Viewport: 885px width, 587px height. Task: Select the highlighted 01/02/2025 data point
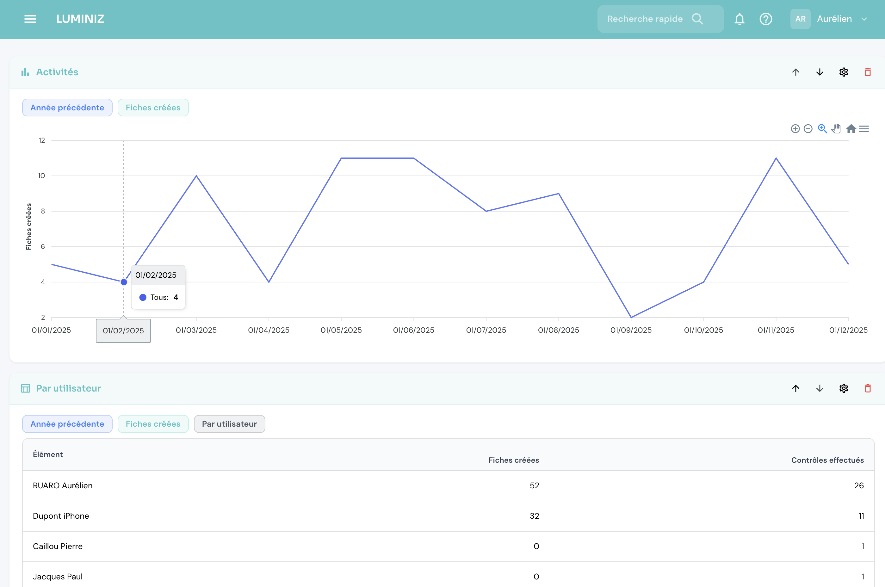pyautogui.click(x=124, y=281)
